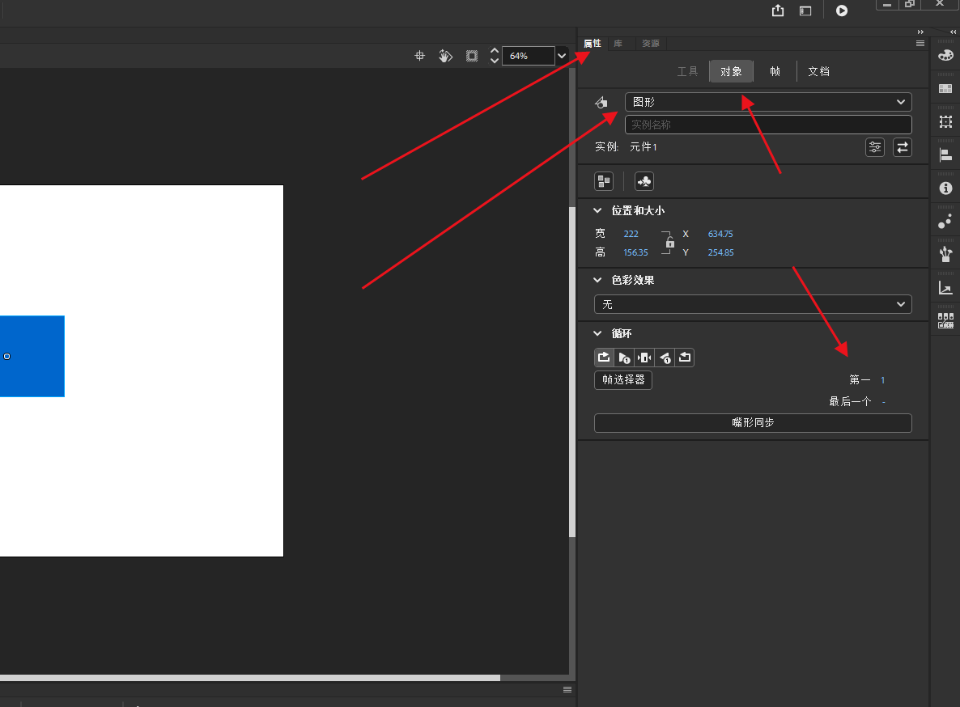Click the Test Movie play button
The width and height of the screenshot is (960, 707).
842,11
